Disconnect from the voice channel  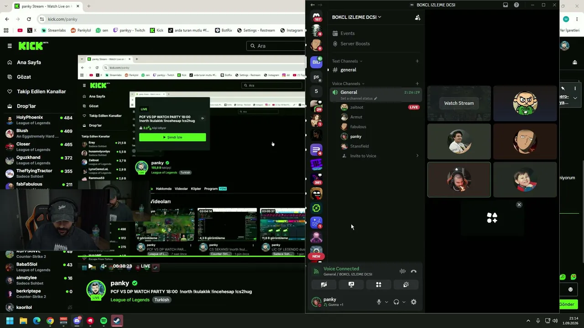click(413, 272)
